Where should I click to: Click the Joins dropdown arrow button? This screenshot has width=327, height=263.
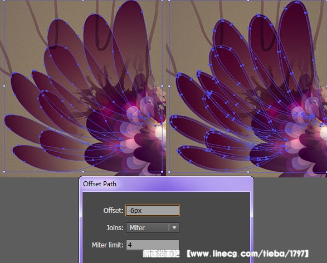click(174, 227)
